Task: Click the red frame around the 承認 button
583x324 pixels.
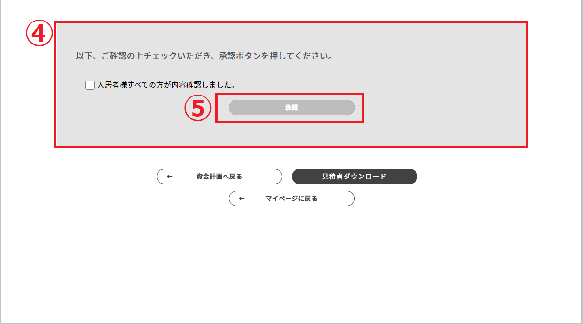Action: [x=289, y=94]
